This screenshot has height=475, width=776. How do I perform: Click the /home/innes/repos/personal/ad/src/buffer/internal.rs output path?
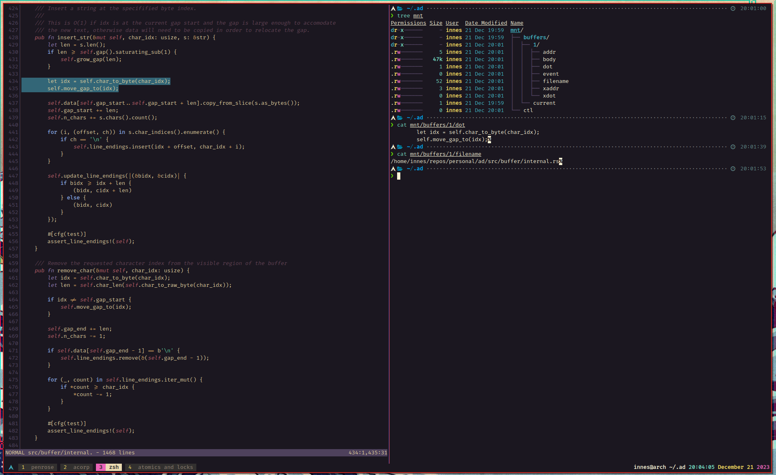pos(474,161)
